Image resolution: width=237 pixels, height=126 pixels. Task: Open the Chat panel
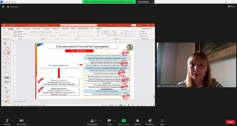click(109, 122)
